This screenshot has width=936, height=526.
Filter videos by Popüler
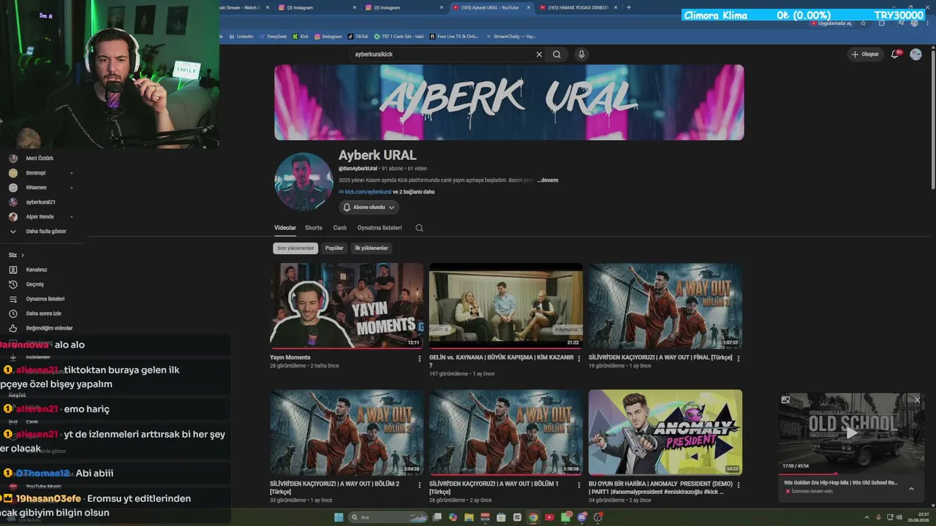pyautogui.click(x=334, y=248)
